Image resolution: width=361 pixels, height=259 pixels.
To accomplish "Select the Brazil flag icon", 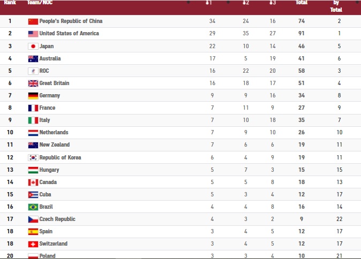I will (x=33, y=207).
